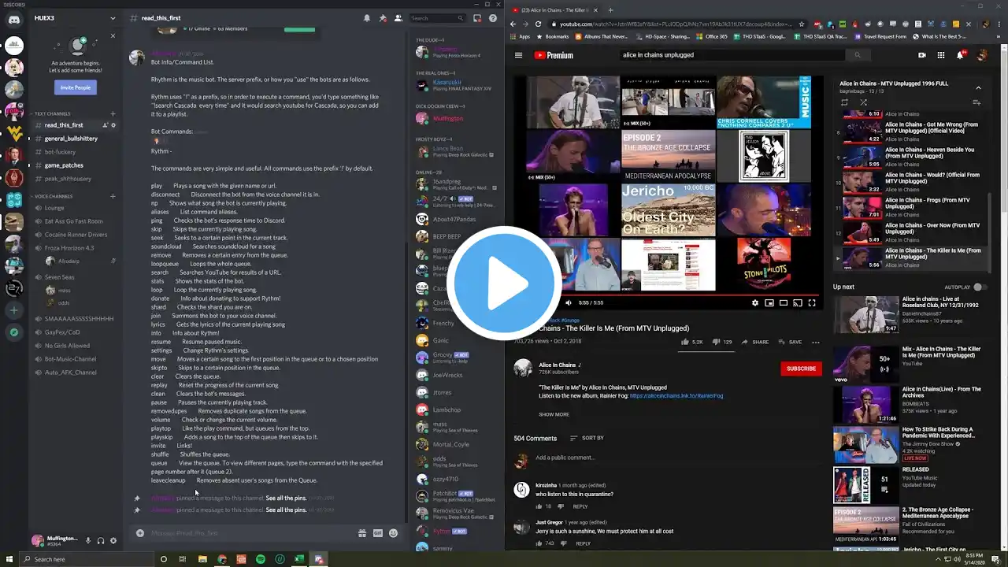
Task: Open a new Chrome tab
Action: click(610, 10)
